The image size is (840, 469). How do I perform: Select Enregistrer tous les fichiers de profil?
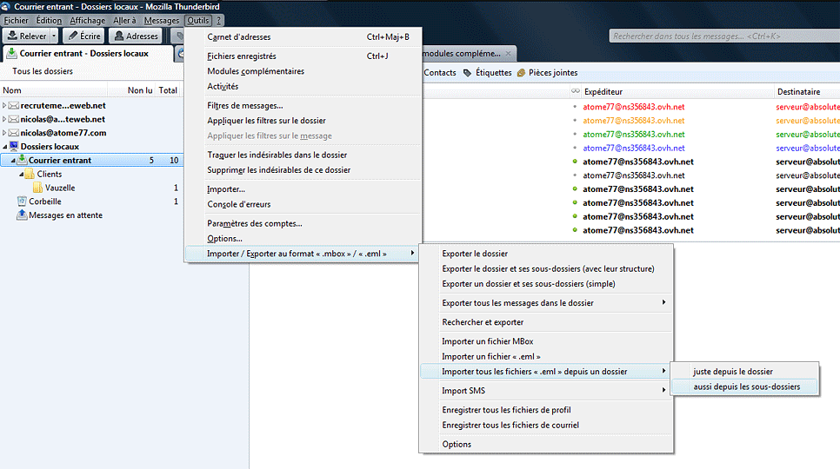click(x=546, y=410)
